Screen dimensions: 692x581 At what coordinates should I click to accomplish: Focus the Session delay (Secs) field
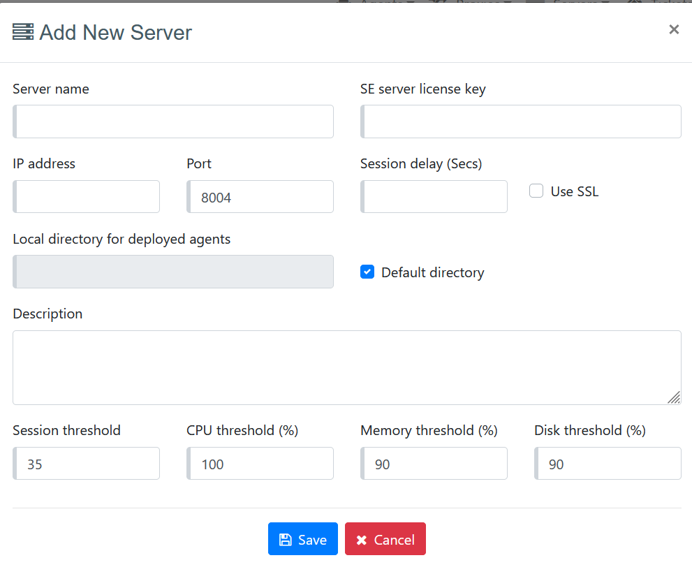point(434,197)
